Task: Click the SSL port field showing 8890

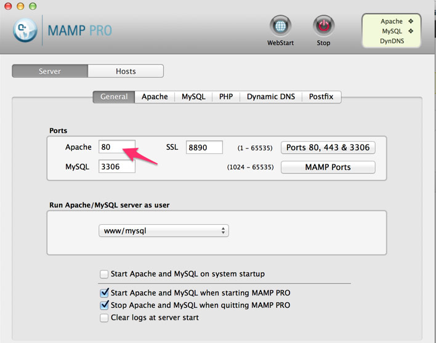Action: (204, 147)
